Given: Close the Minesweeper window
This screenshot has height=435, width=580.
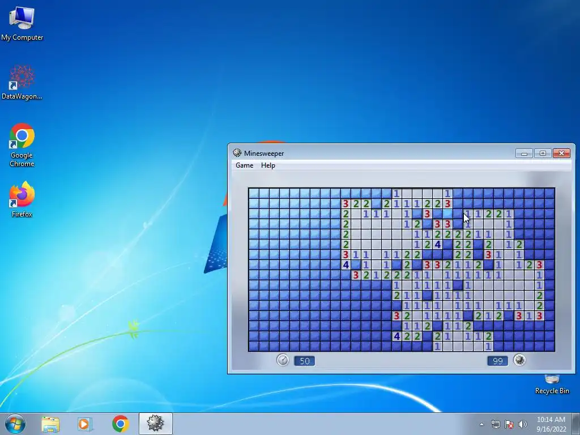Looking at the screenshot, I should (x=561, y=153).
